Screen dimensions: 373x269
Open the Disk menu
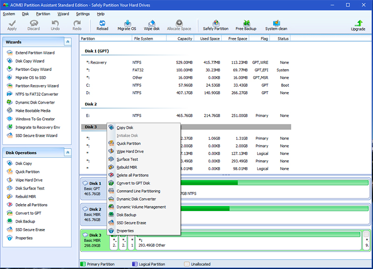[x=25, y=14]
